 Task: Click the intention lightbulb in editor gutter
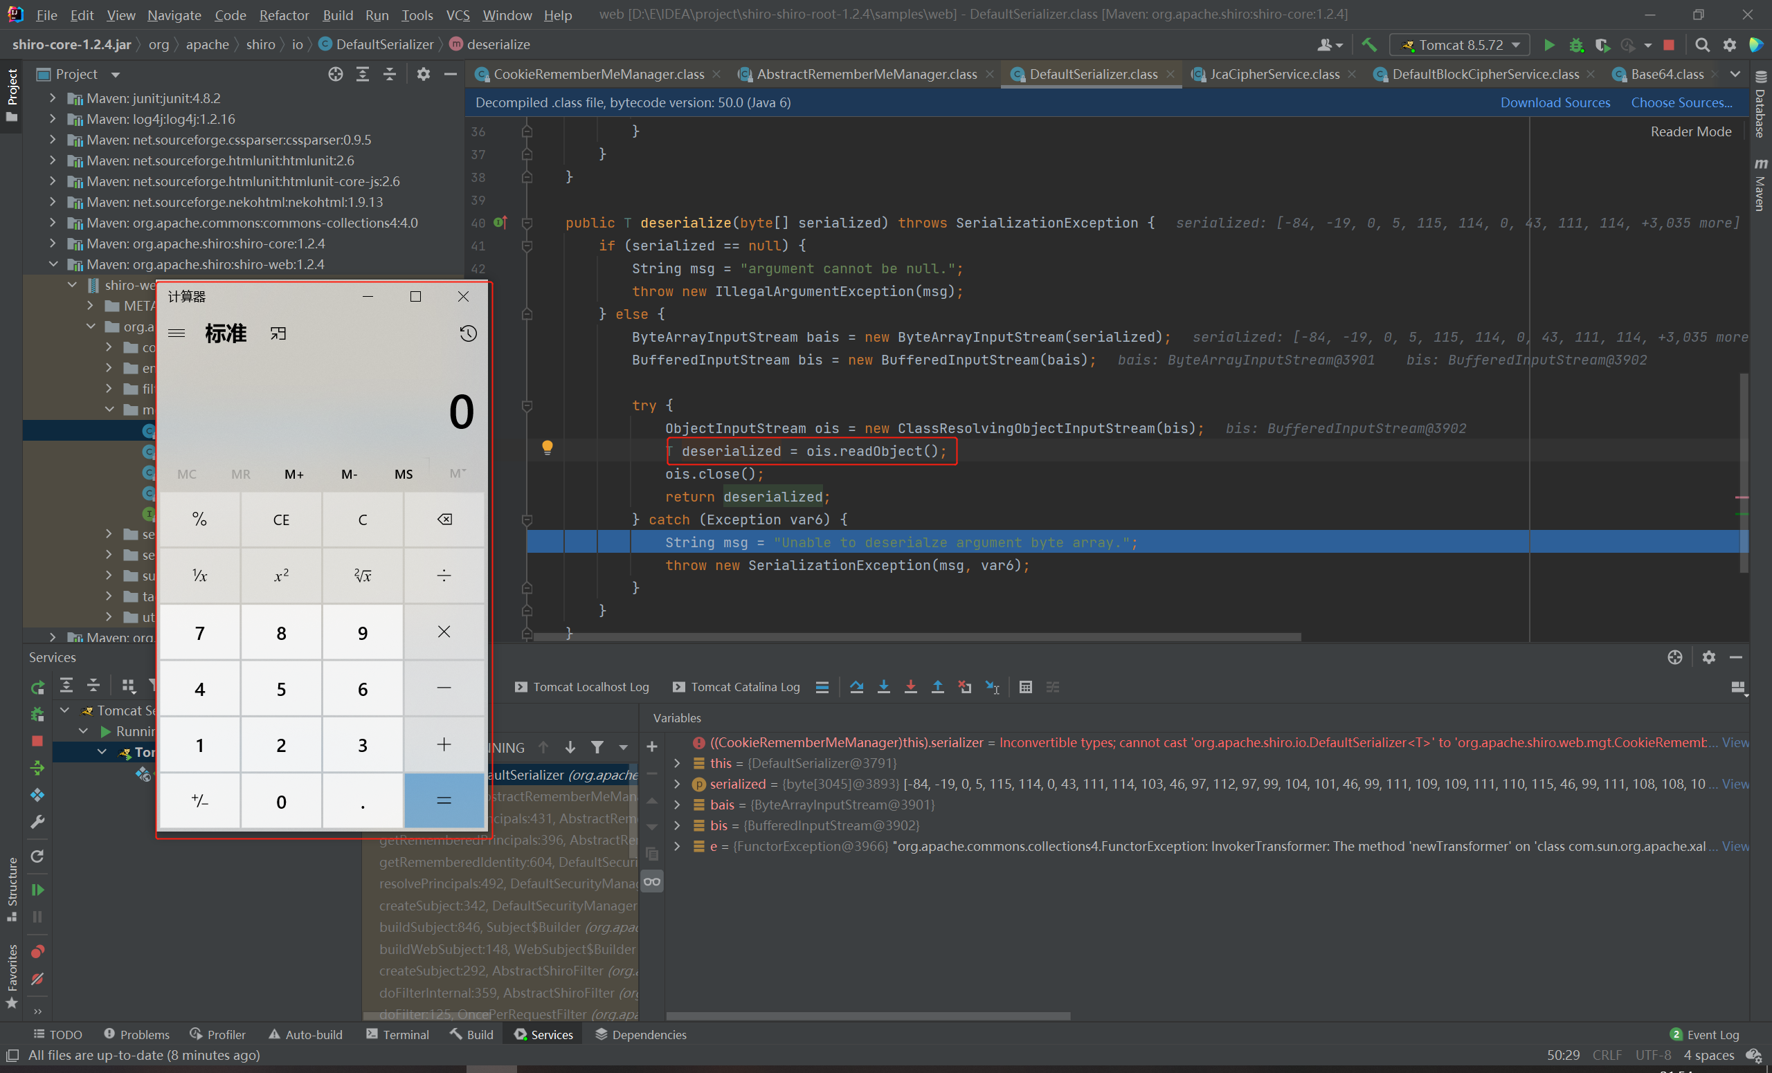point(548,448)
